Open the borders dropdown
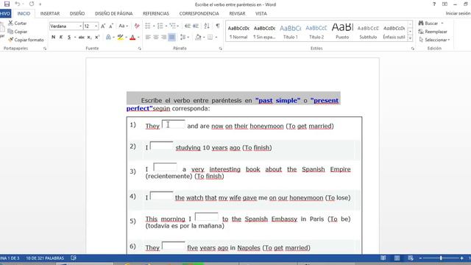 tap(216, 38)
